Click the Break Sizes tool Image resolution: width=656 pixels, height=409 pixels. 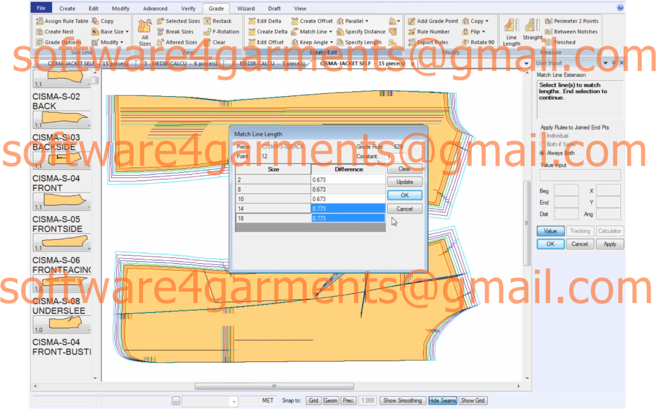point(175,31)
